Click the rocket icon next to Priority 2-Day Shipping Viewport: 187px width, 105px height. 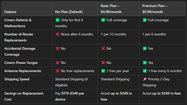[144, 79]
